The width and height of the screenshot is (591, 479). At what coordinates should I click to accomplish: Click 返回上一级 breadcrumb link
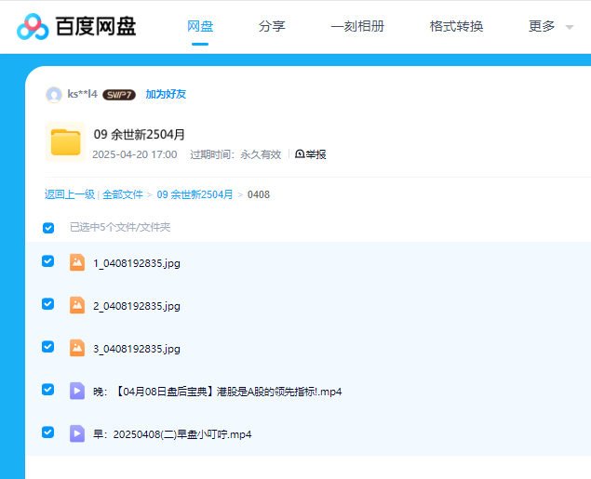pos(70,194)
